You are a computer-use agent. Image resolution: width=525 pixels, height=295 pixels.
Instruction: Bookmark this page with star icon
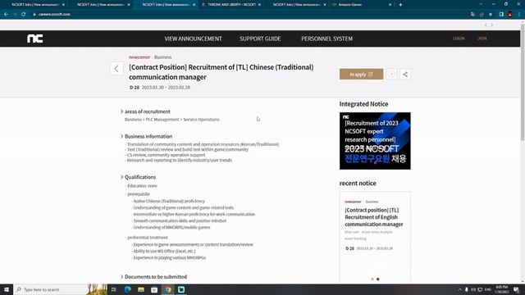point(491,15)
